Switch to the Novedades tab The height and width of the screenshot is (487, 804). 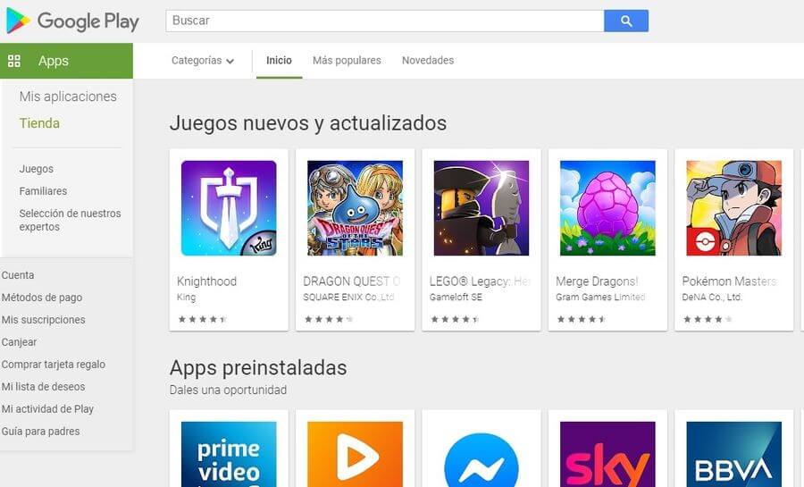click(428, 61)
